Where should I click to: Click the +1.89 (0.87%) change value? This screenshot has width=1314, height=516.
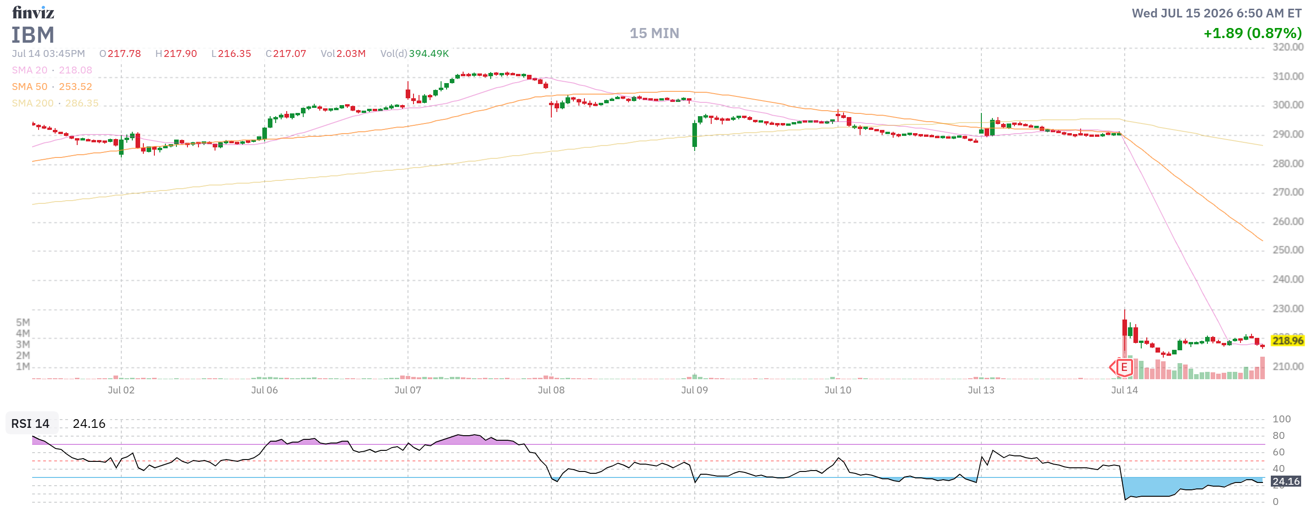coord(1252,33)
